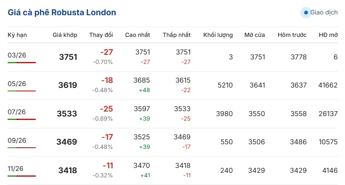Click the Hôm trước column header

tap(292, 35)
